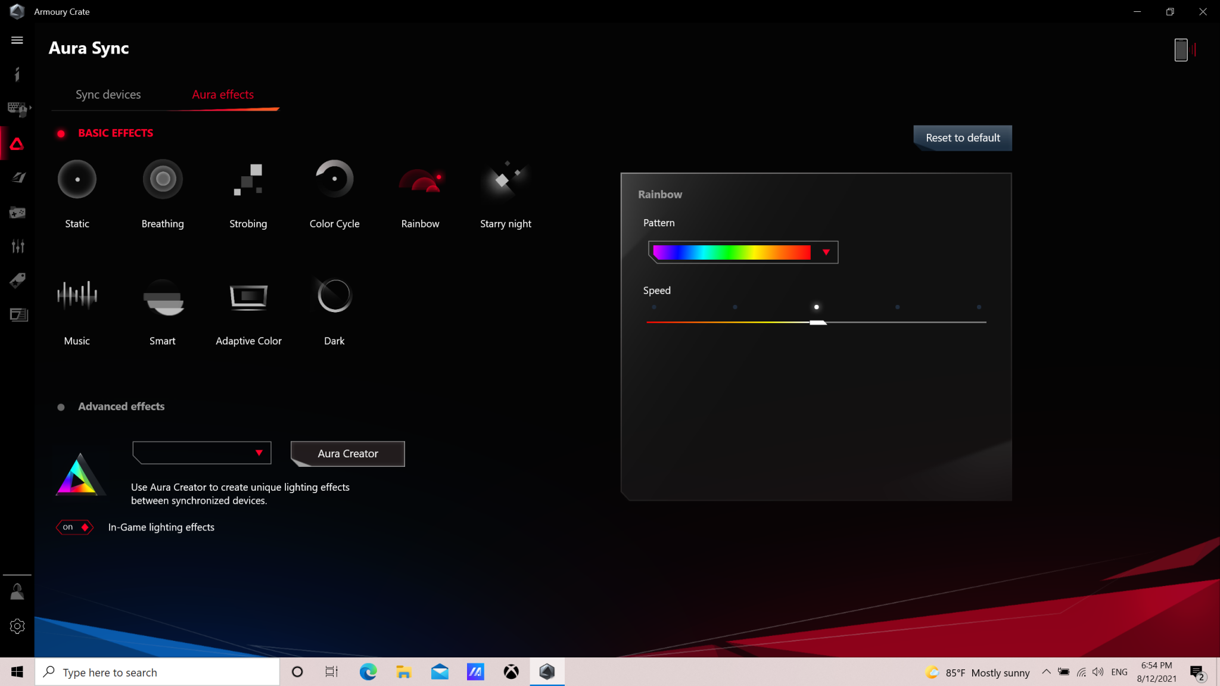Pick the Color Cycle effect
This screenshot has width=1220, height=686.
coord(334,179)
